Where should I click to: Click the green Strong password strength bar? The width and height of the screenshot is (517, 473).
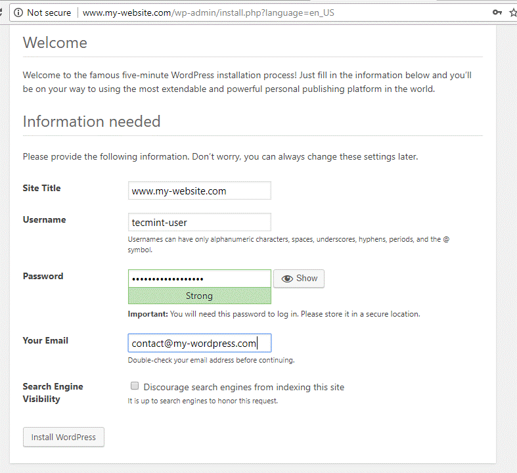click(199, 296)
